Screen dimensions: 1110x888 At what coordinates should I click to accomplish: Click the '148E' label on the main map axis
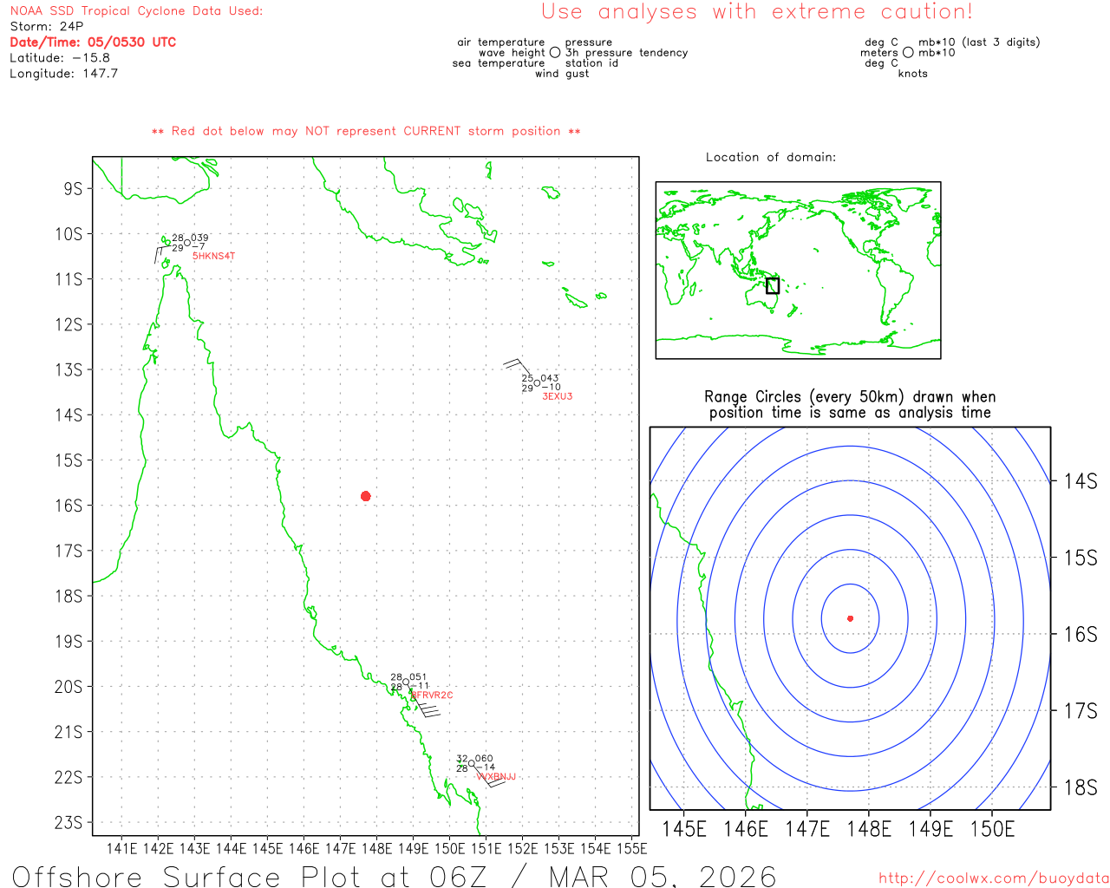click(x=376, y=849)
